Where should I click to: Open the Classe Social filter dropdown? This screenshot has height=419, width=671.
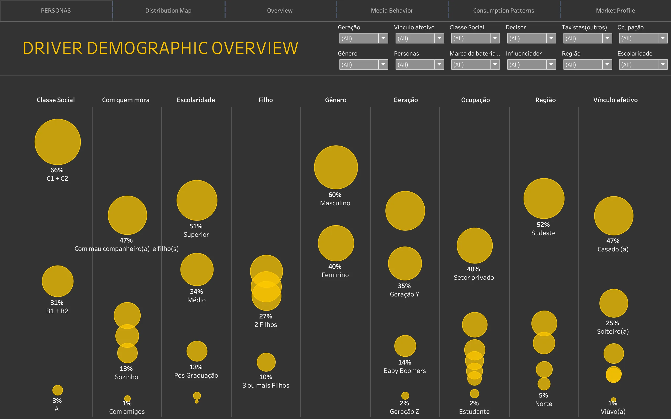pos(495,38)
